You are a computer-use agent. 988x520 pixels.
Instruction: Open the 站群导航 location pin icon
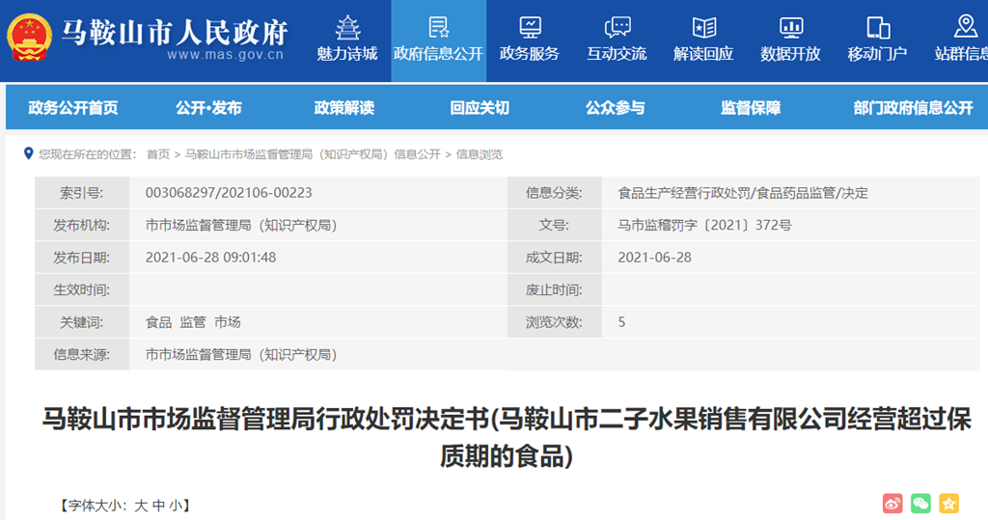964,26
